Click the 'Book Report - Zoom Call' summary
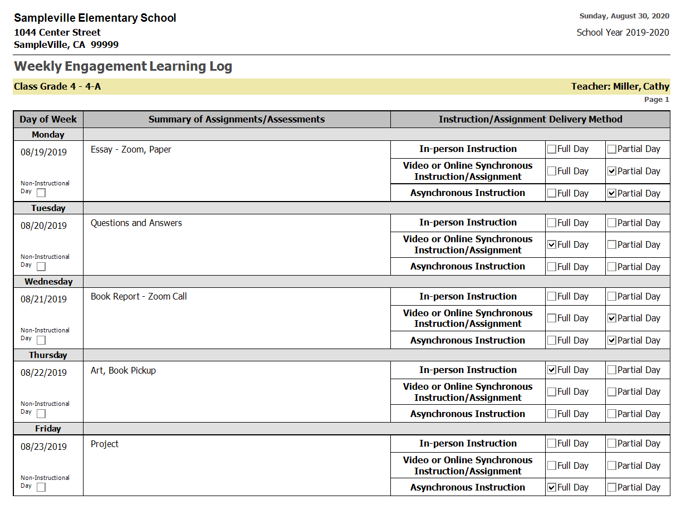 (x=139, y=296)
